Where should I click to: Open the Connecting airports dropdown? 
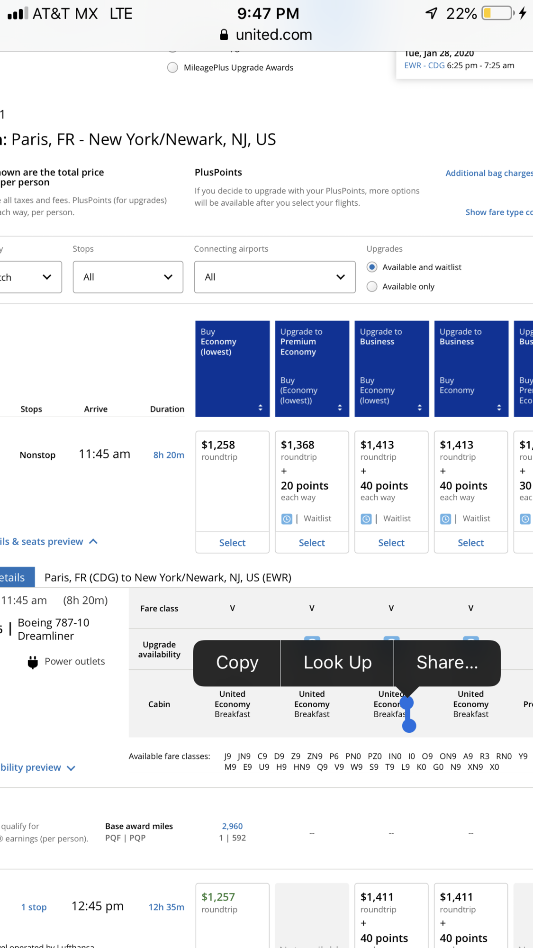tap(274, 277)
